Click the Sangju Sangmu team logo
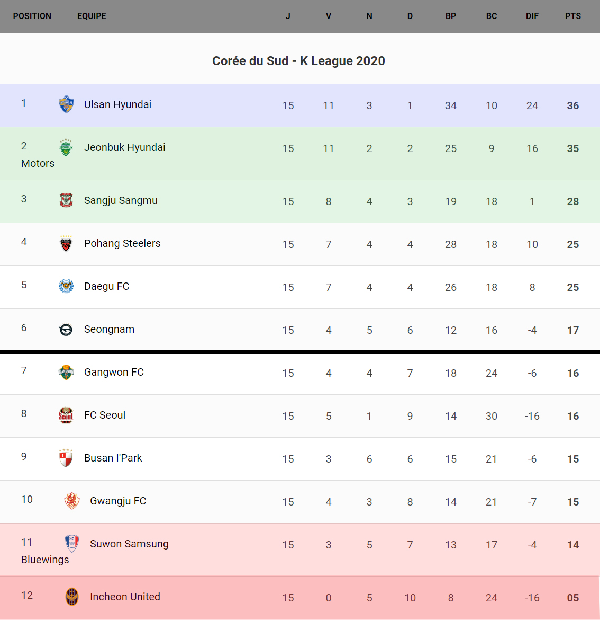 (66, 200)
